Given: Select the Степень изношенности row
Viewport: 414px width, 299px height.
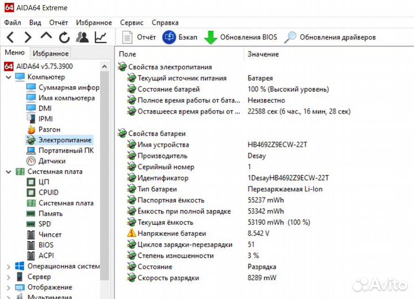Looking at the screenshot, I should click(x=193, y=255).
